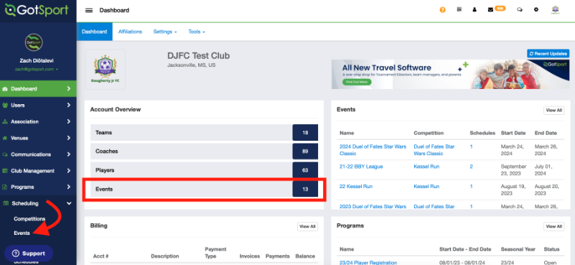Screen dimensions: 575x265
Task: Click the Seasonal Year column header
Action: 518,249
